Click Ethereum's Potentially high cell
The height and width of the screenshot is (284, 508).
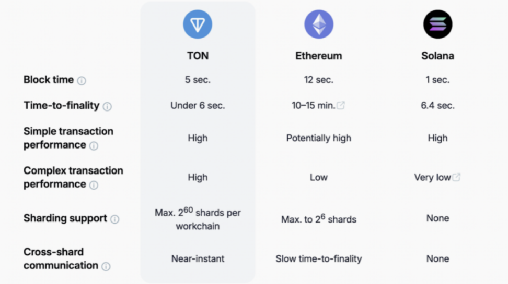pyautogui.click(x=319, y=138)
